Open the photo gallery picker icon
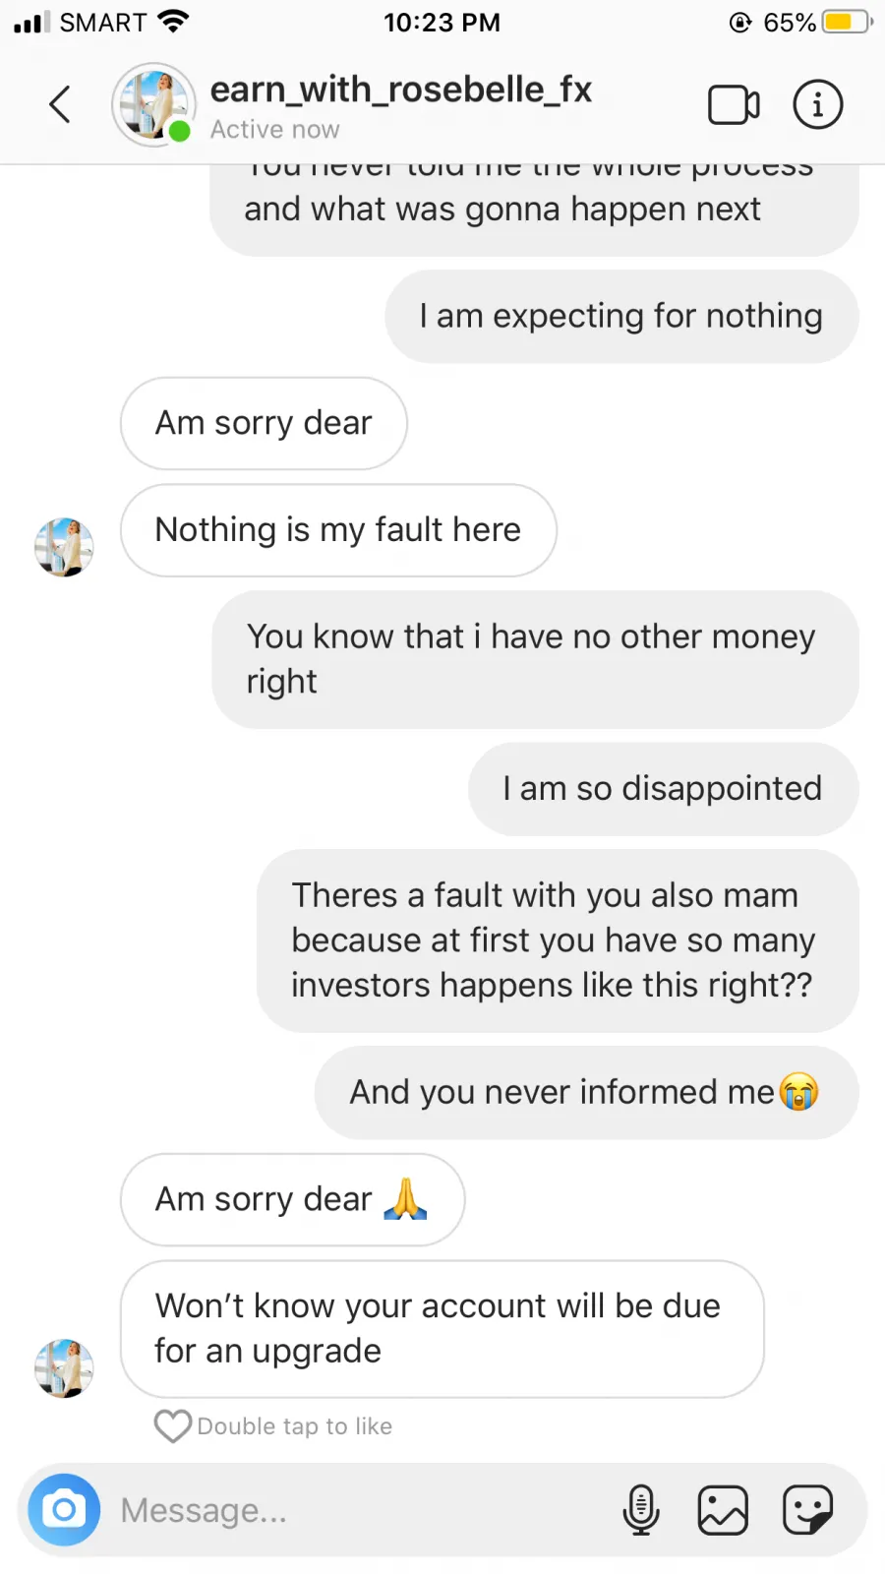This screenshot has width=885, height=1574. 723,1509
